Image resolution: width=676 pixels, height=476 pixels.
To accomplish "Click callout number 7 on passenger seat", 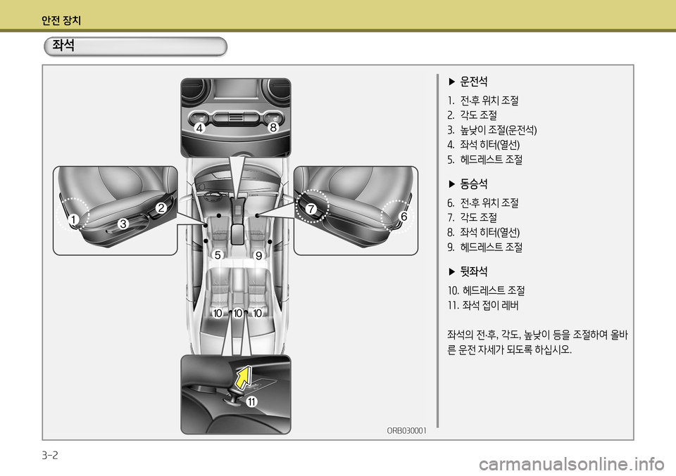I will (x=311, y=209).
